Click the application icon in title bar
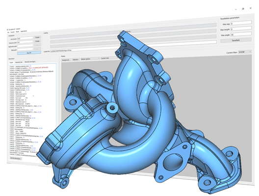 pos(7,30)
